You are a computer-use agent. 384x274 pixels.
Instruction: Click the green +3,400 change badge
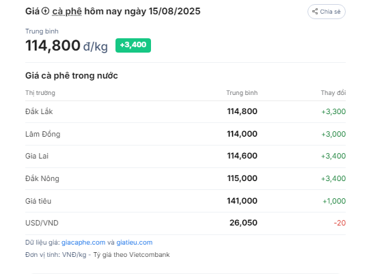133,45
